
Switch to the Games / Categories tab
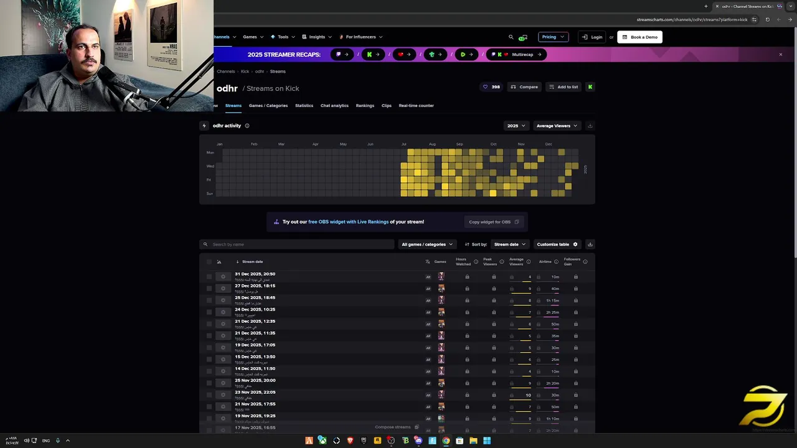click(x=268, y=106)
